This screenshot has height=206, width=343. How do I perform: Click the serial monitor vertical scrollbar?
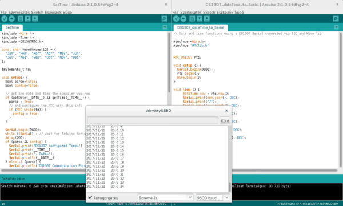pyautogui.click(x=230, y=187)
